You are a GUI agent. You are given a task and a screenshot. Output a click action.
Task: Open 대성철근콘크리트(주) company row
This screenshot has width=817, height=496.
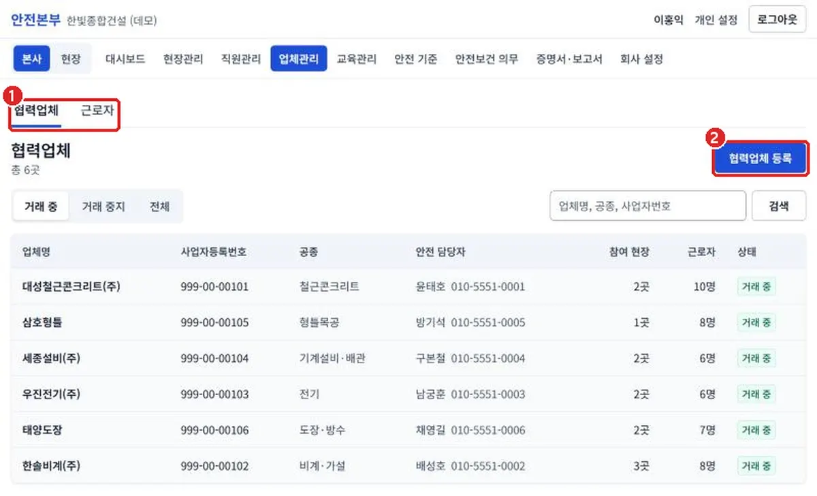pyautogui.click(x=408, y=287)
